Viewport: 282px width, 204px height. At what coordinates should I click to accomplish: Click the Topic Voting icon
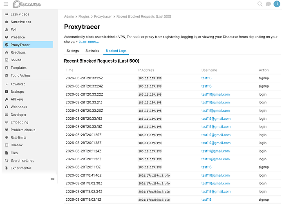tap(7, 75)
